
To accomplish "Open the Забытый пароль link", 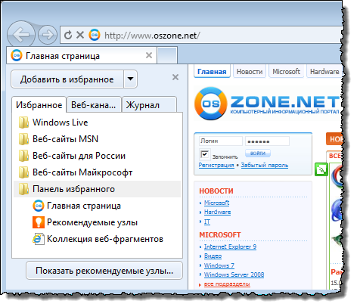I will click(265, 166).
